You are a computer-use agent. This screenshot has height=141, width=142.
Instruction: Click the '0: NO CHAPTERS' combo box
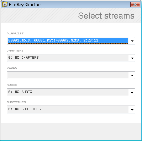coord(71,58)
